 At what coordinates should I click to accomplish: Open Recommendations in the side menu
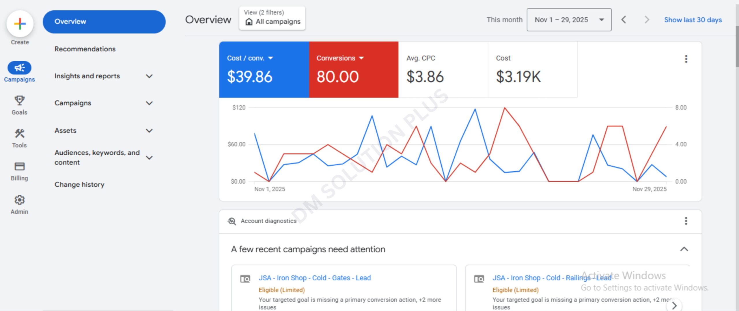click(85, 49)
